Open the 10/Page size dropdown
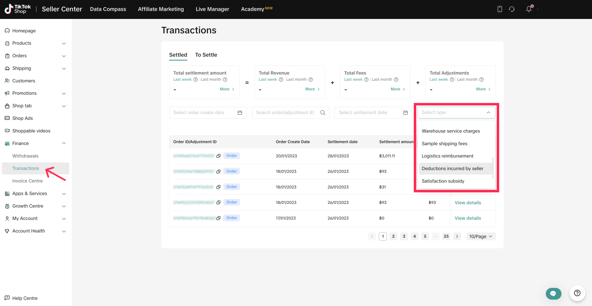Image resolution: width=592 pixels, height=306 pixels. [x=481, y=236]
